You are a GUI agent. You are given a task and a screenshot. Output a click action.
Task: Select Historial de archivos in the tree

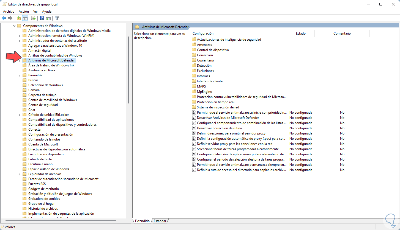point(43,209)
